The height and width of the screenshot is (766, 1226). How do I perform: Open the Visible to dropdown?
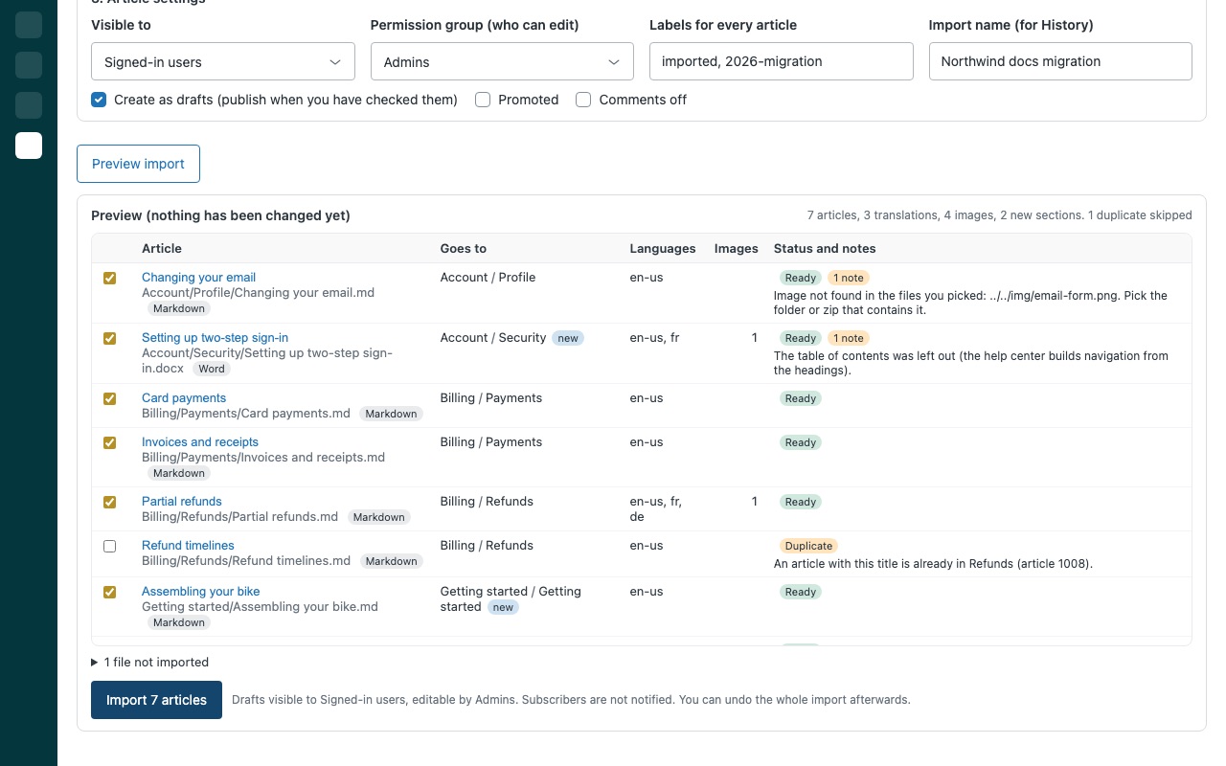pos(223,61)
